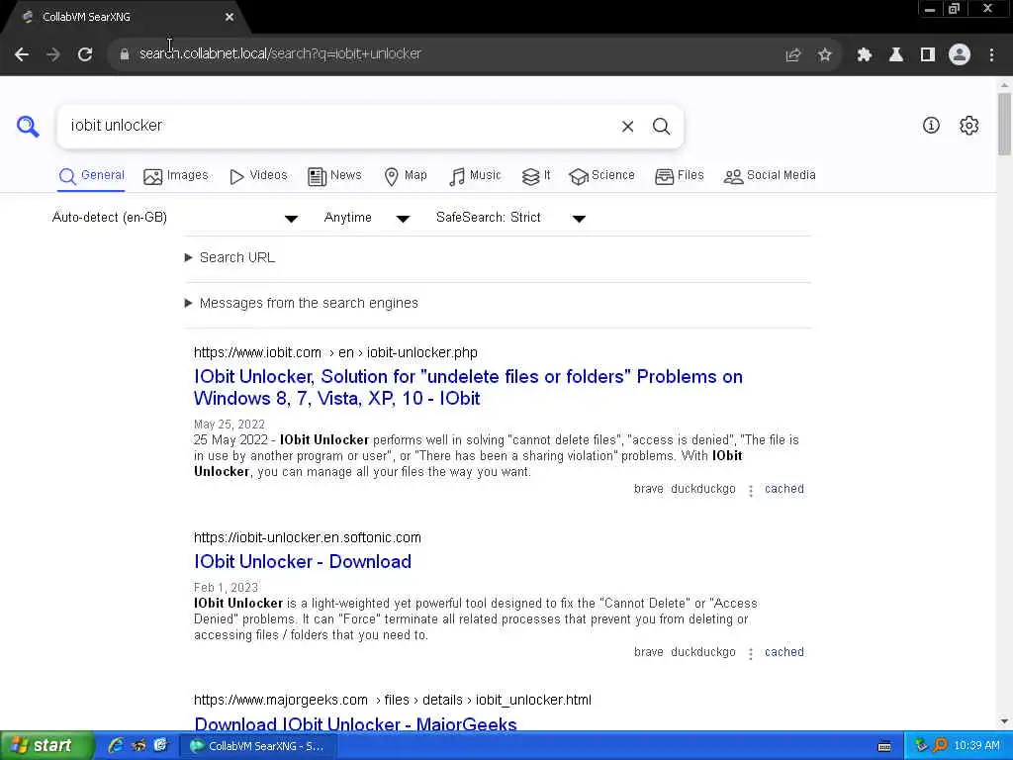Switch to the Science category
The height and width of the screenshot is (760, 1013).
click(x=601, y=176)
